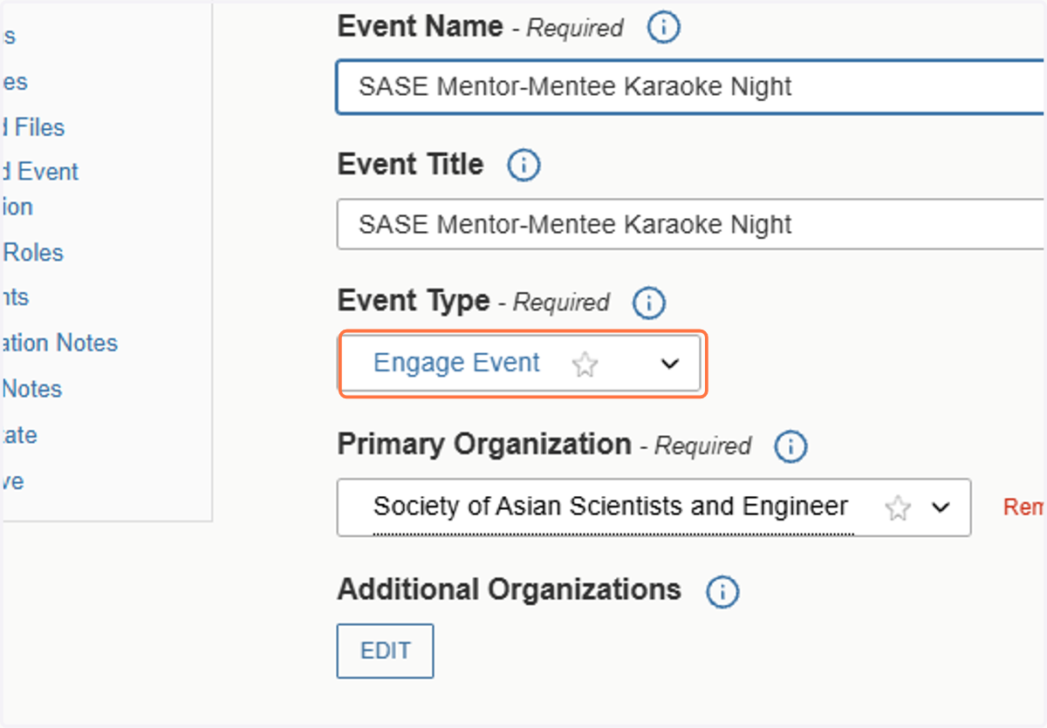Click the Event Type info icon
The image size is (1047, 728).
(648, 303)
